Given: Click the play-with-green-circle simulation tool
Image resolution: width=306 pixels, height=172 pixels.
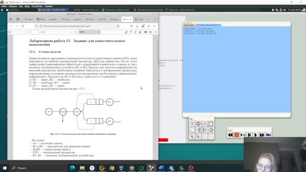Looking at the screenshot, I should coord(243,135).
